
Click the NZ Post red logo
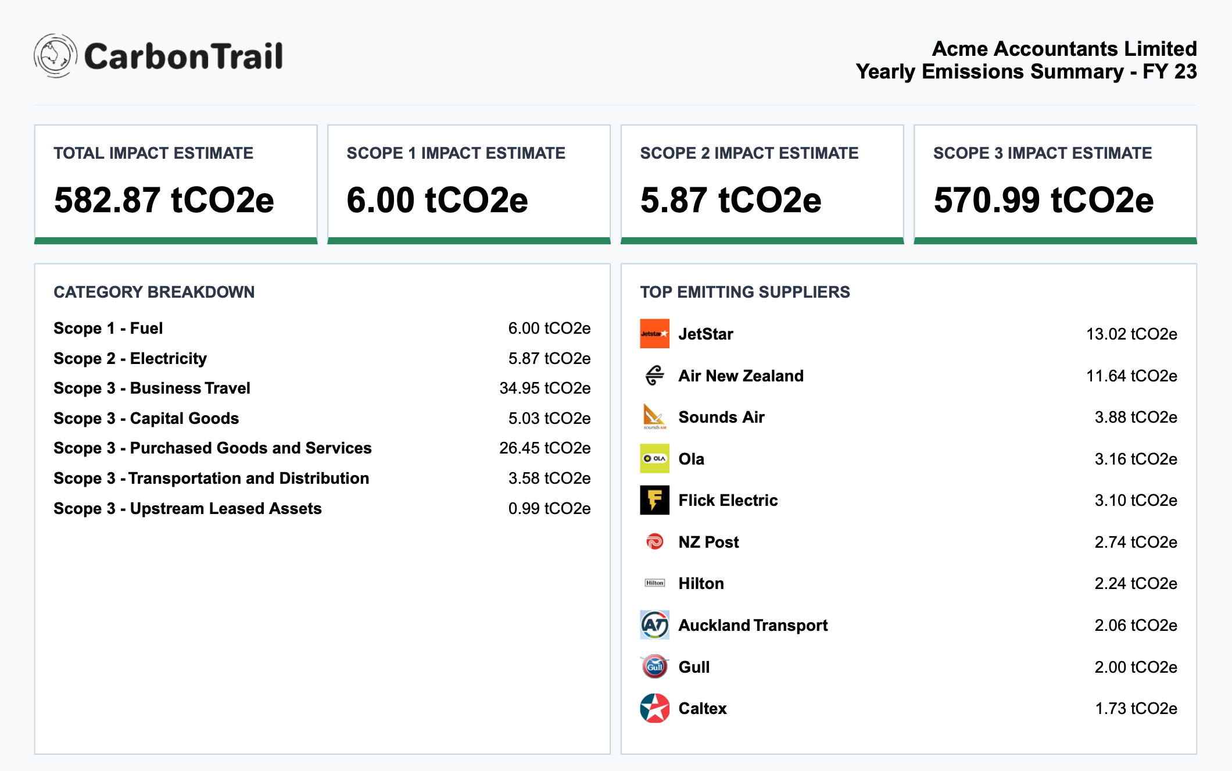click(654, 542)
